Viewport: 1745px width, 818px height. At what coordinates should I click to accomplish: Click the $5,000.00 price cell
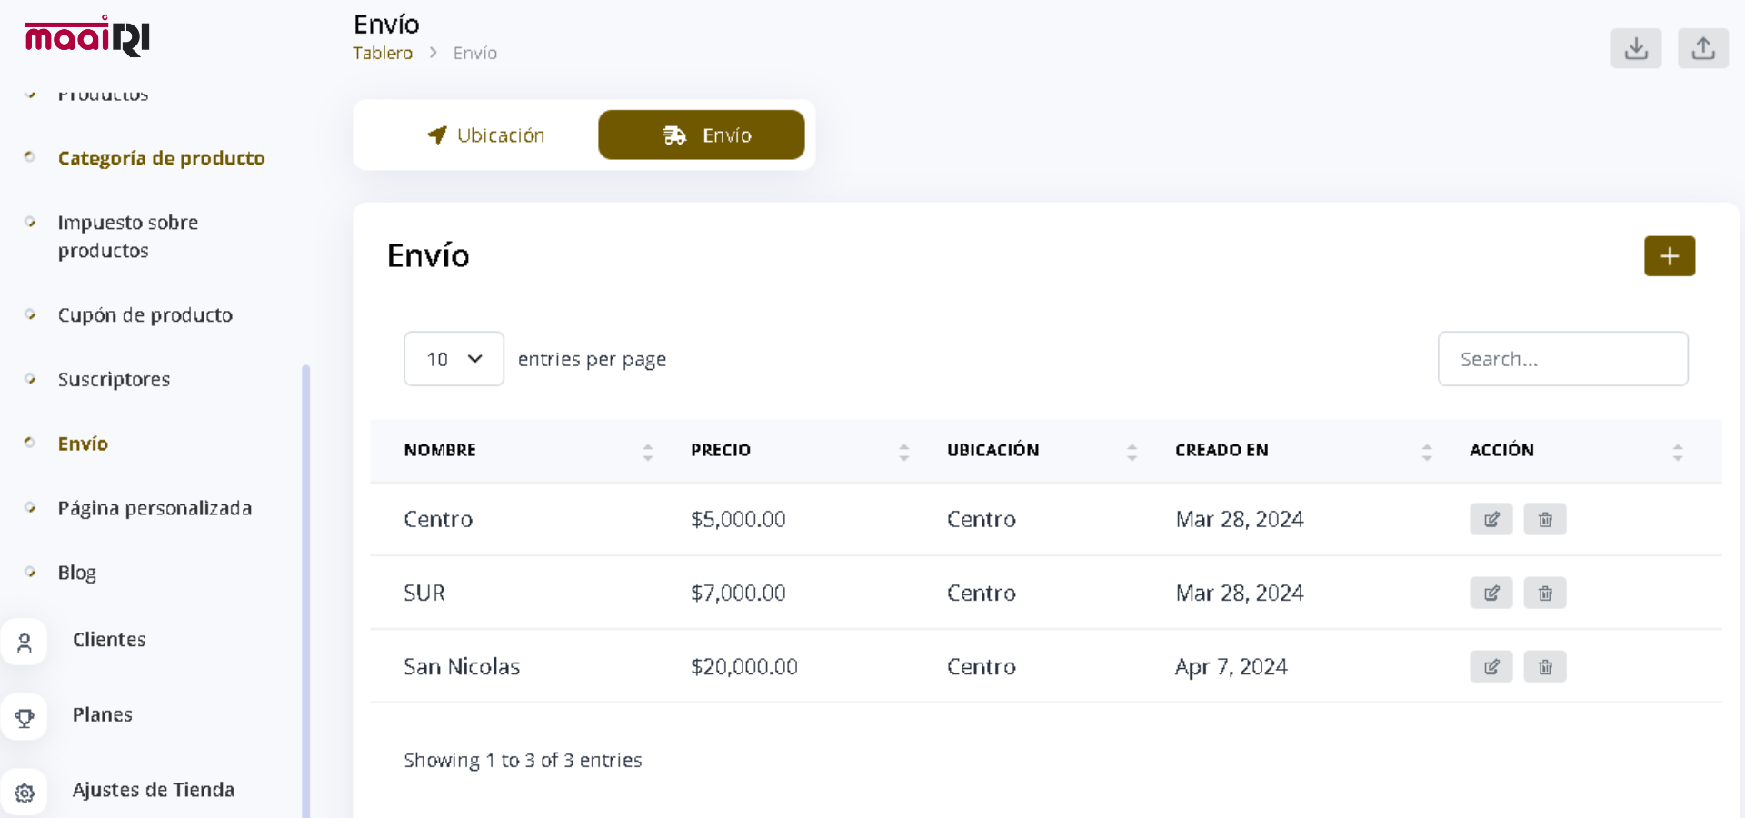point(738,520)
